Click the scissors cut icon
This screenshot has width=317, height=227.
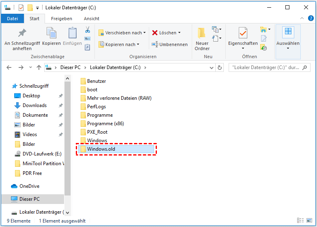tap(88, 30)
